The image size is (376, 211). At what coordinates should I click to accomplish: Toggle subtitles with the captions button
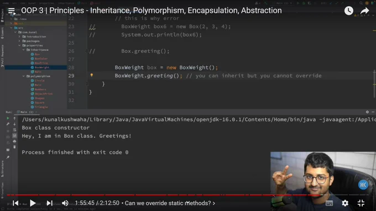[329, 203]
